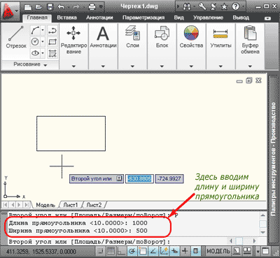
Task: Switch to the Главная ribbon tab
Action: coord(37,17)
